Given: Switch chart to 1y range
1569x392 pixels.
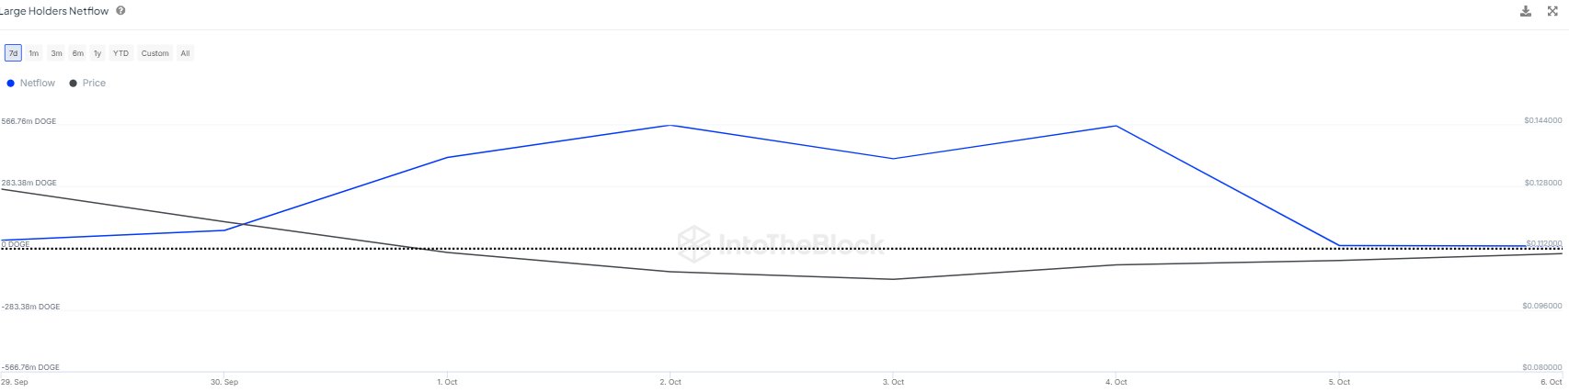Looking at the screenshot, I should click(97, 53).
